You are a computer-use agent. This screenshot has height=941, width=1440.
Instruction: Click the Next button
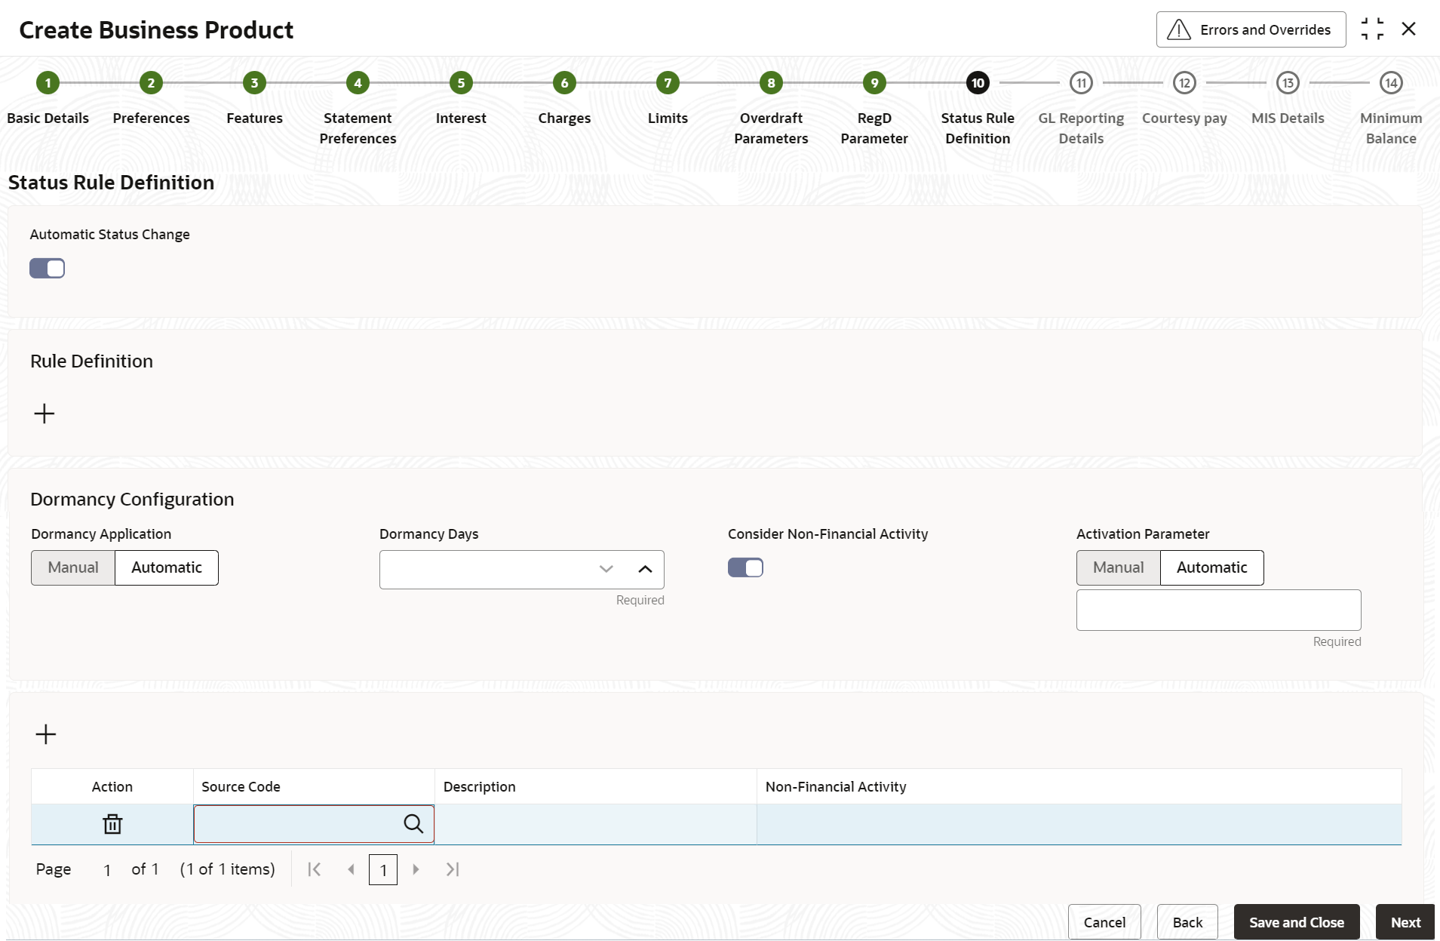pos(1405,922)
